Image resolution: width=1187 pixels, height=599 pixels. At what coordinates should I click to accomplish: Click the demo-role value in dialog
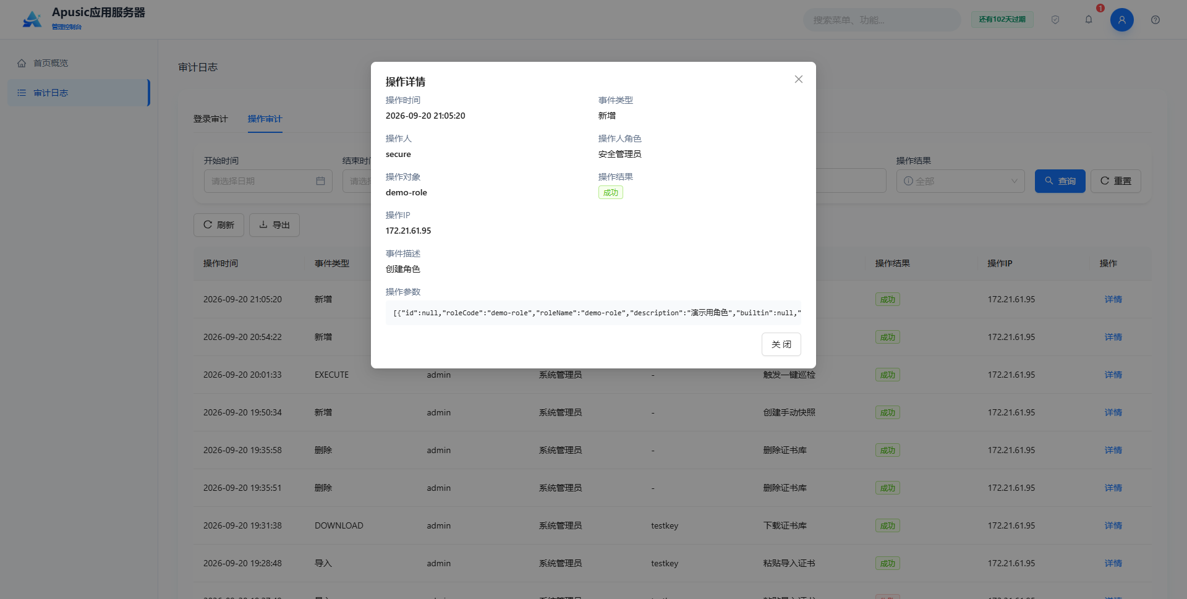[406, 192]
